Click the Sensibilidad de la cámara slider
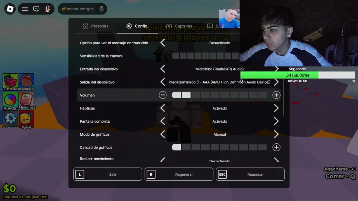The height and width of the screenshot is (201, 358). (x=206, y=56)
